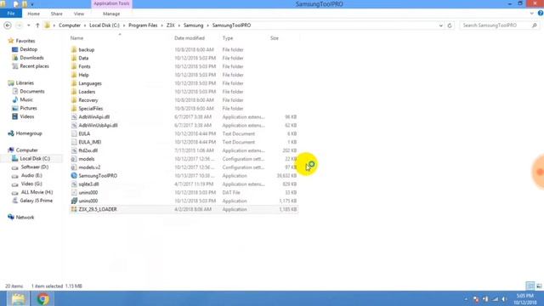Select the Recovery folder icon
This screenshot has width=544, height=306.
pos(74,100)
